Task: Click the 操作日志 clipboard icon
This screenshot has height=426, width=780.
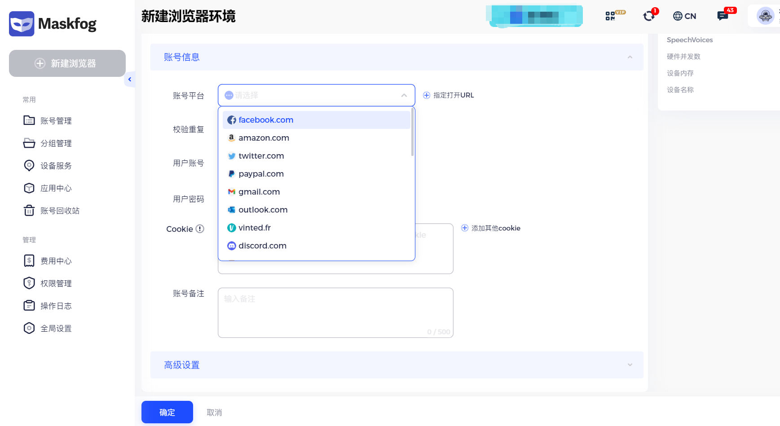Action: pyautogui.click(x=29, y=306)
